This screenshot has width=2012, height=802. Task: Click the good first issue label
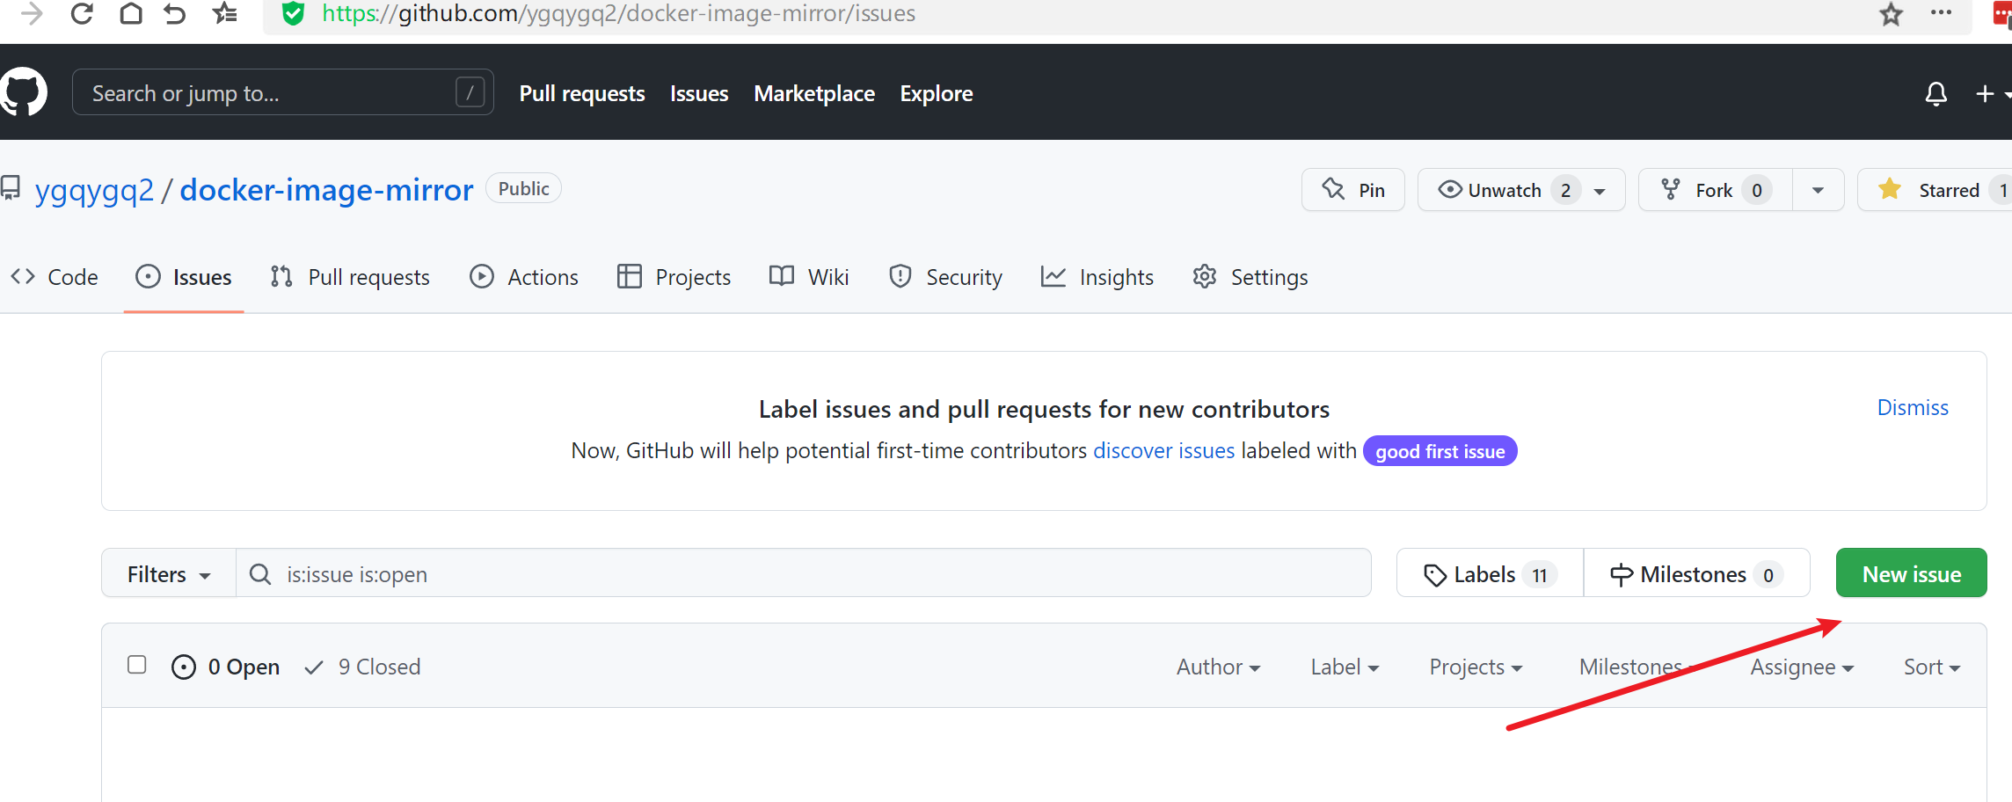pyautogui.click(x=1440, y=451)
